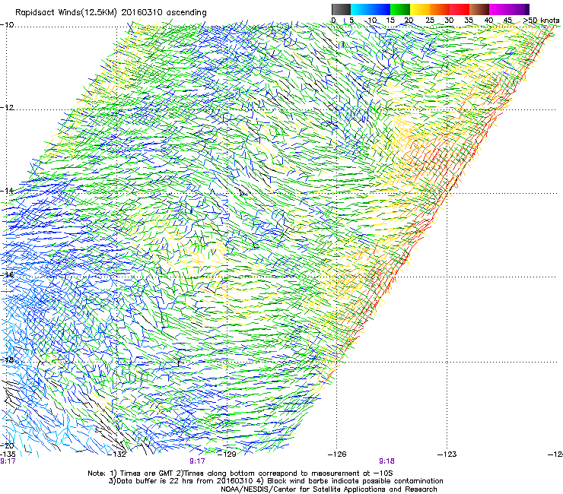
Task: Click the "35" legend scale label
Action: pos(469,21)
